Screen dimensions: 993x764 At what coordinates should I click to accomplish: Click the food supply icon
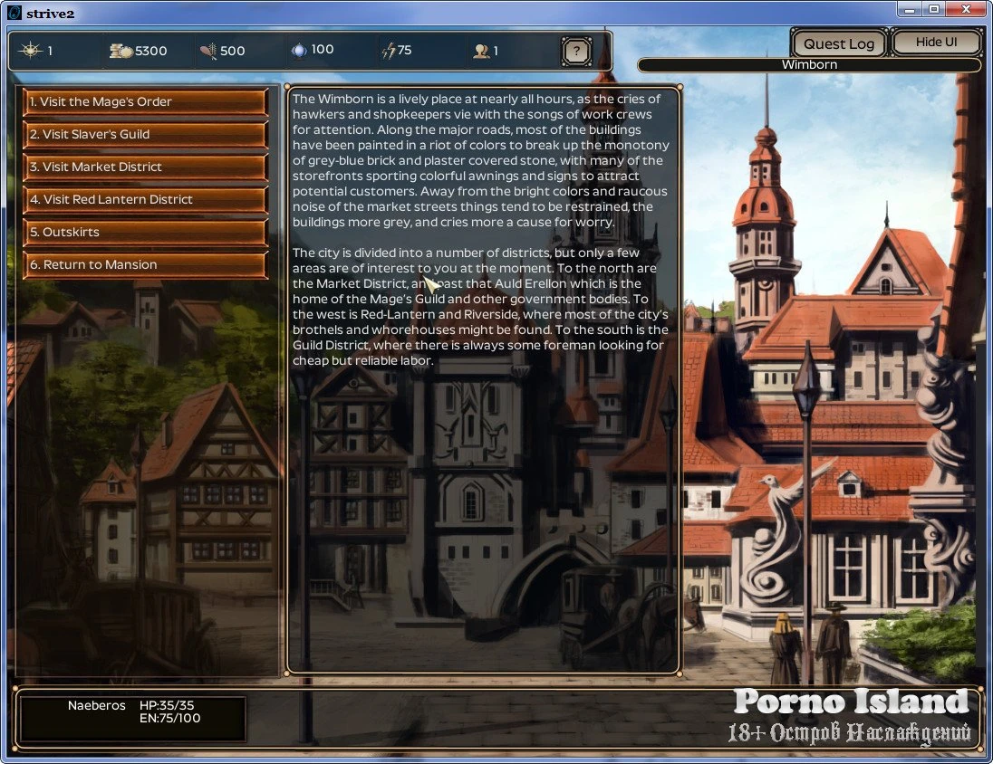pos(207,51)
